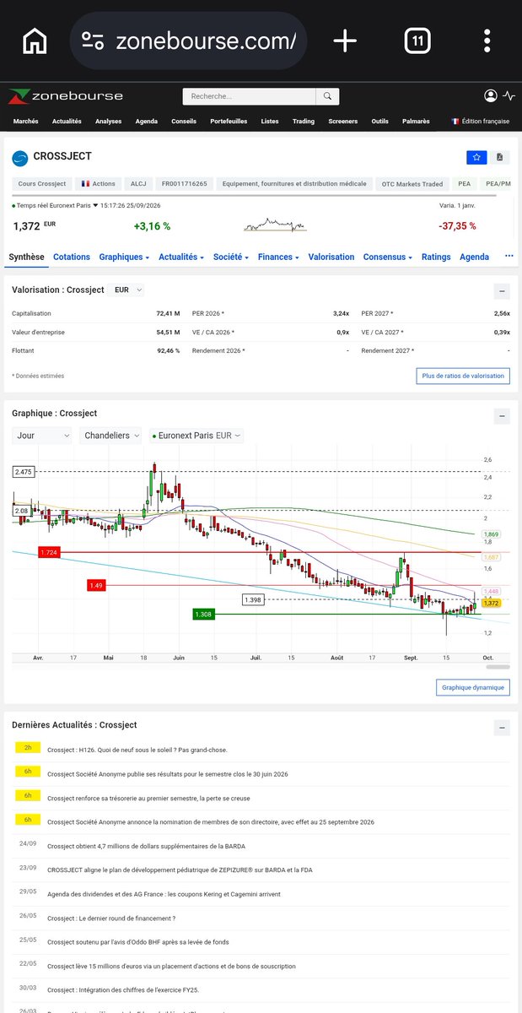The height and width of the screenshot is (1013, 522).
Task: Click the activity pulse icon in header
Action: [509, 96]
